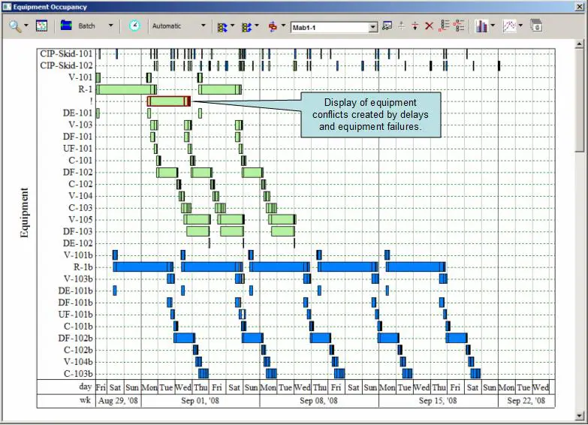Click the print preview icon at toolbar end
588x425 pixels.
click(x=536, y=26)
